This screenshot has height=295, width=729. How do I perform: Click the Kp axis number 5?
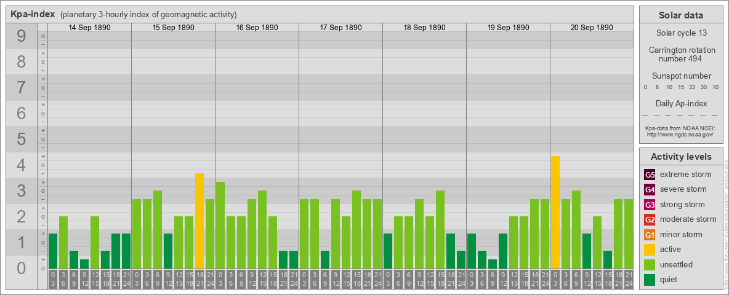pos(22,139)
